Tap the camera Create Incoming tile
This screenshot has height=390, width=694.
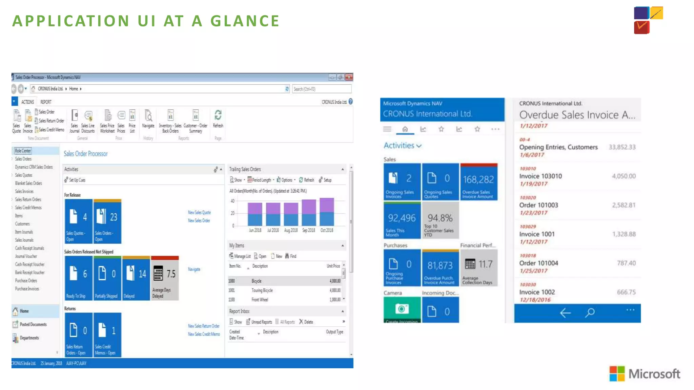pos(402,309)
